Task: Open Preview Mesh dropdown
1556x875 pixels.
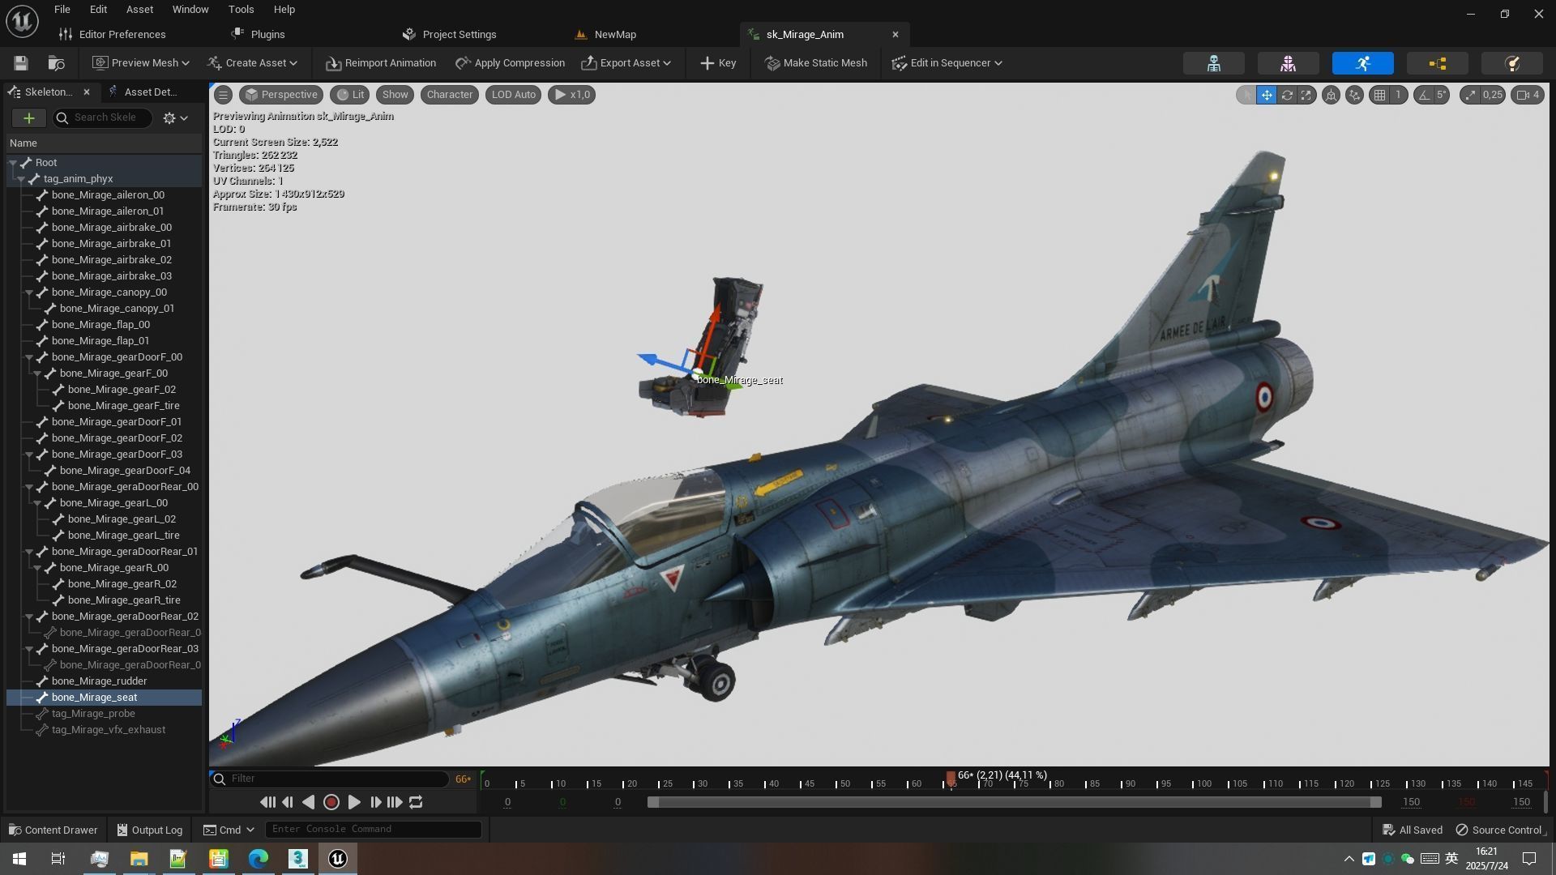Action: (141, 63)
